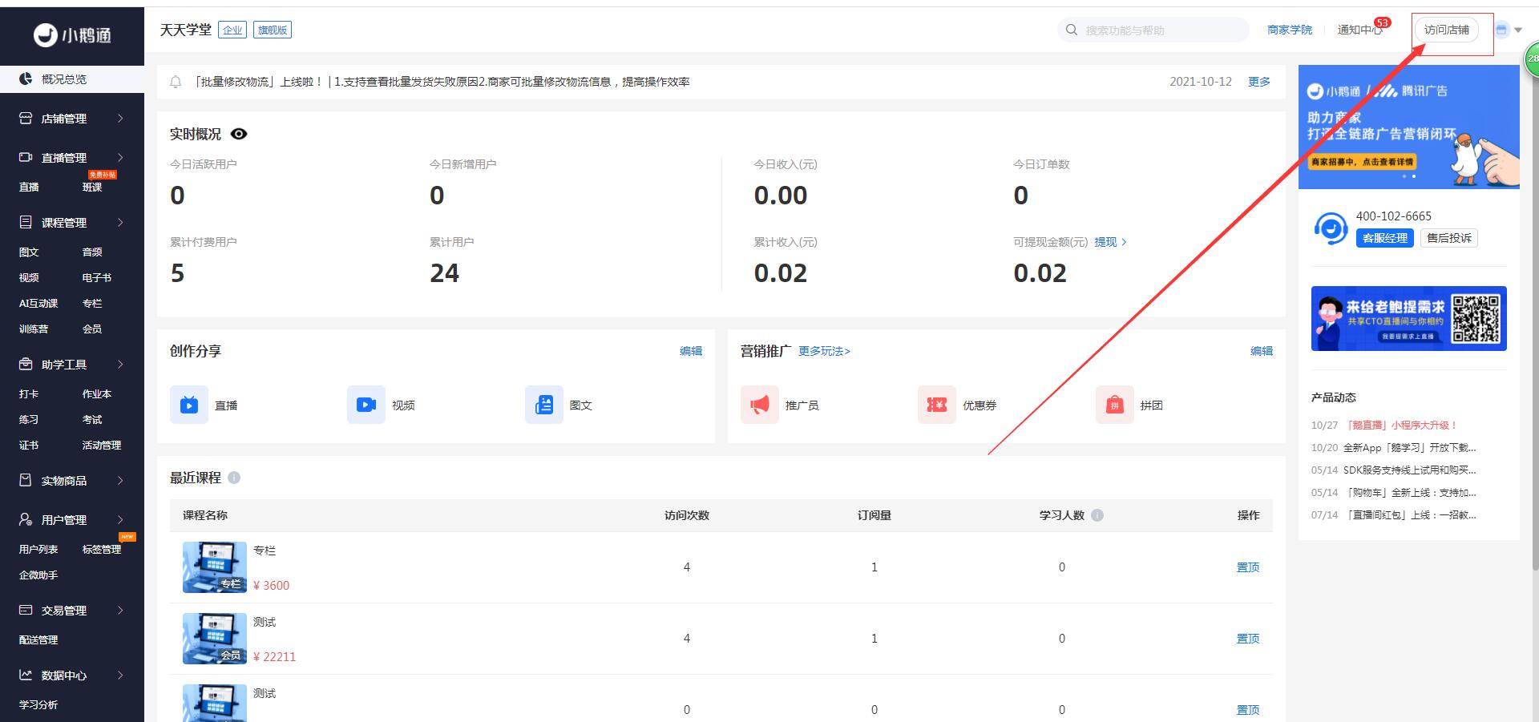Open the 商家学院 link in header
Image resolution: width=1539 pixels, height=722 pixels.
(1289, 30)
